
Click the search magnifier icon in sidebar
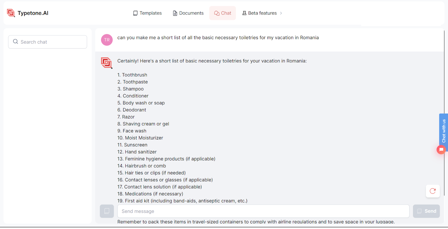click(x=16, y=42)
